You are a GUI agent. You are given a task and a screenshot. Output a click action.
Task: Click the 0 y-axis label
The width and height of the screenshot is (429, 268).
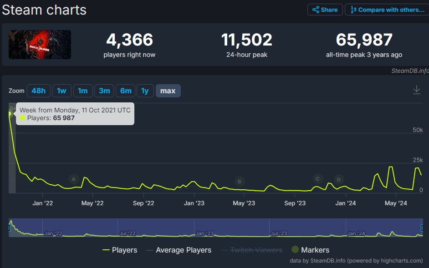click(421, 190)
